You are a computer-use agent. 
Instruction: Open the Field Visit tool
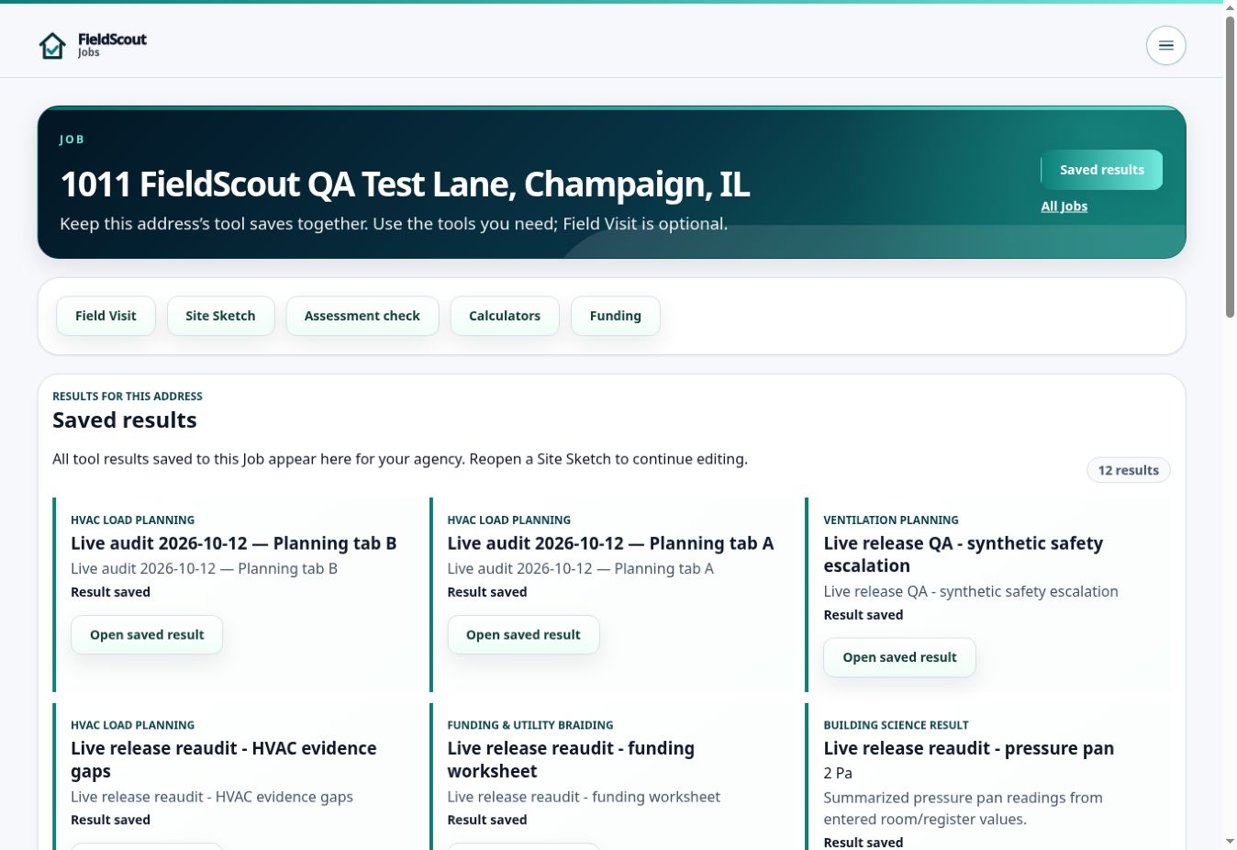[106, 316]
